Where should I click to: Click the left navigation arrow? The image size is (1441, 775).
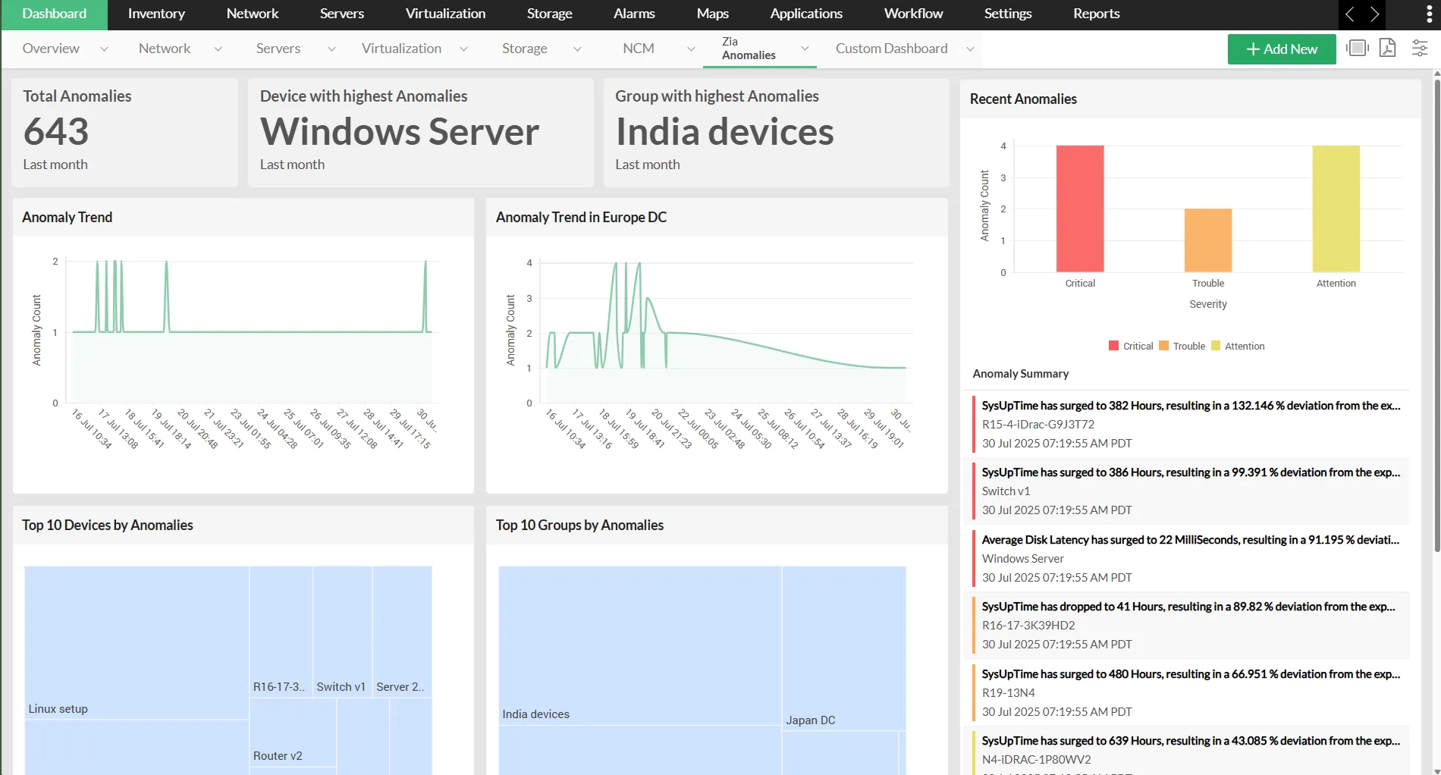[x=1349, y=14]
